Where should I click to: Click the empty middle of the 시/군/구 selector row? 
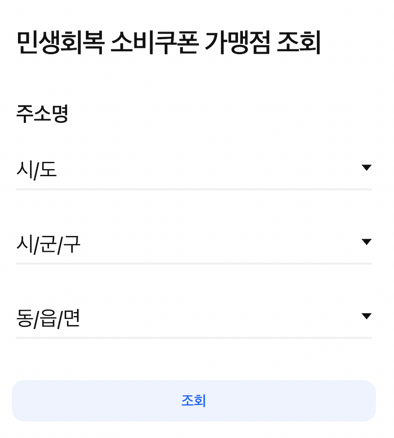tap(220, 244)
